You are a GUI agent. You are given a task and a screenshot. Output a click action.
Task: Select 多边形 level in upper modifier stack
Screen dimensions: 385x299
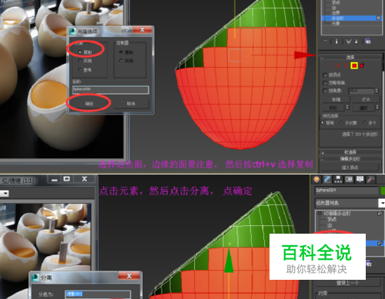[337, 18]
